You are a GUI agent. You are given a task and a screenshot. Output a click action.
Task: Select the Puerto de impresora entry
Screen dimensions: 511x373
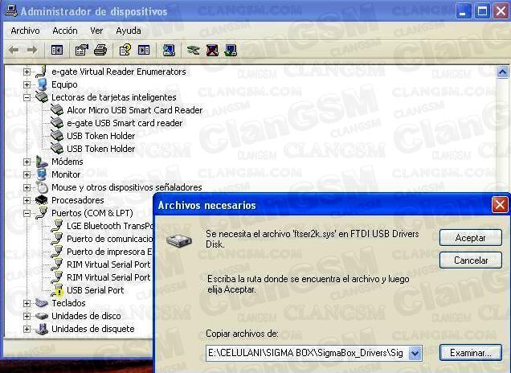click(109, 252)
